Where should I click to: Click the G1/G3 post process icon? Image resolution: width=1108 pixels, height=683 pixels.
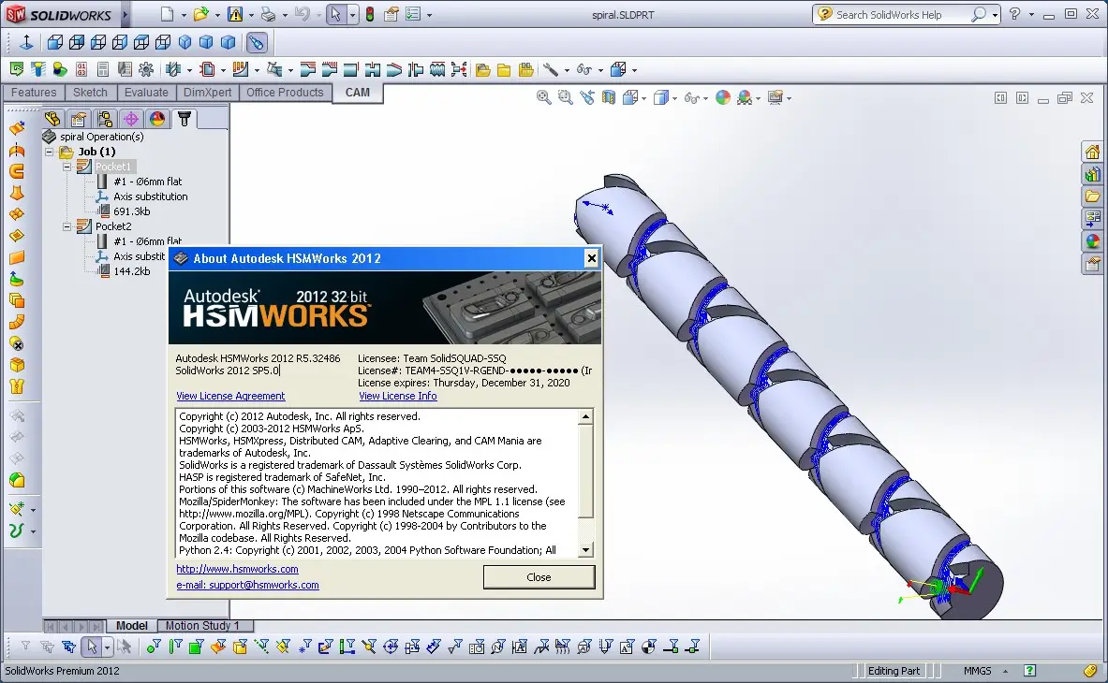coord(81,69)
